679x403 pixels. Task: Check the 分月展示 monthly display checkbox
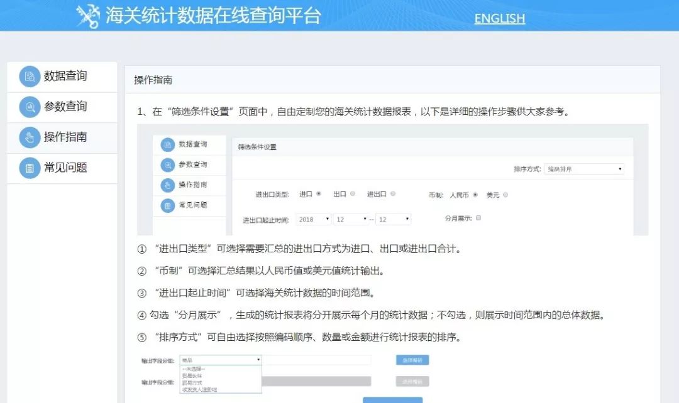point(478,218)
